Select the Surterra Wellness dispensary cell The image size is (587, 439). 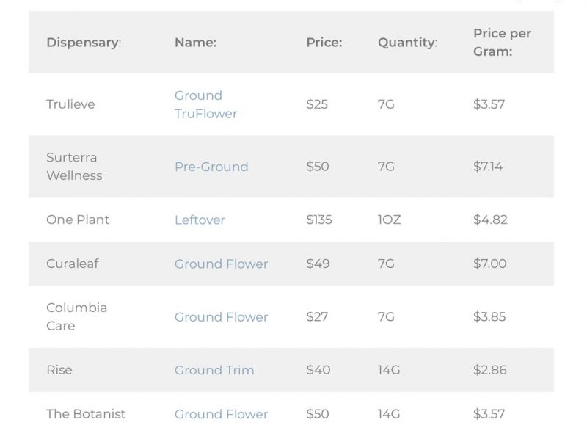[x=74, y=167]
